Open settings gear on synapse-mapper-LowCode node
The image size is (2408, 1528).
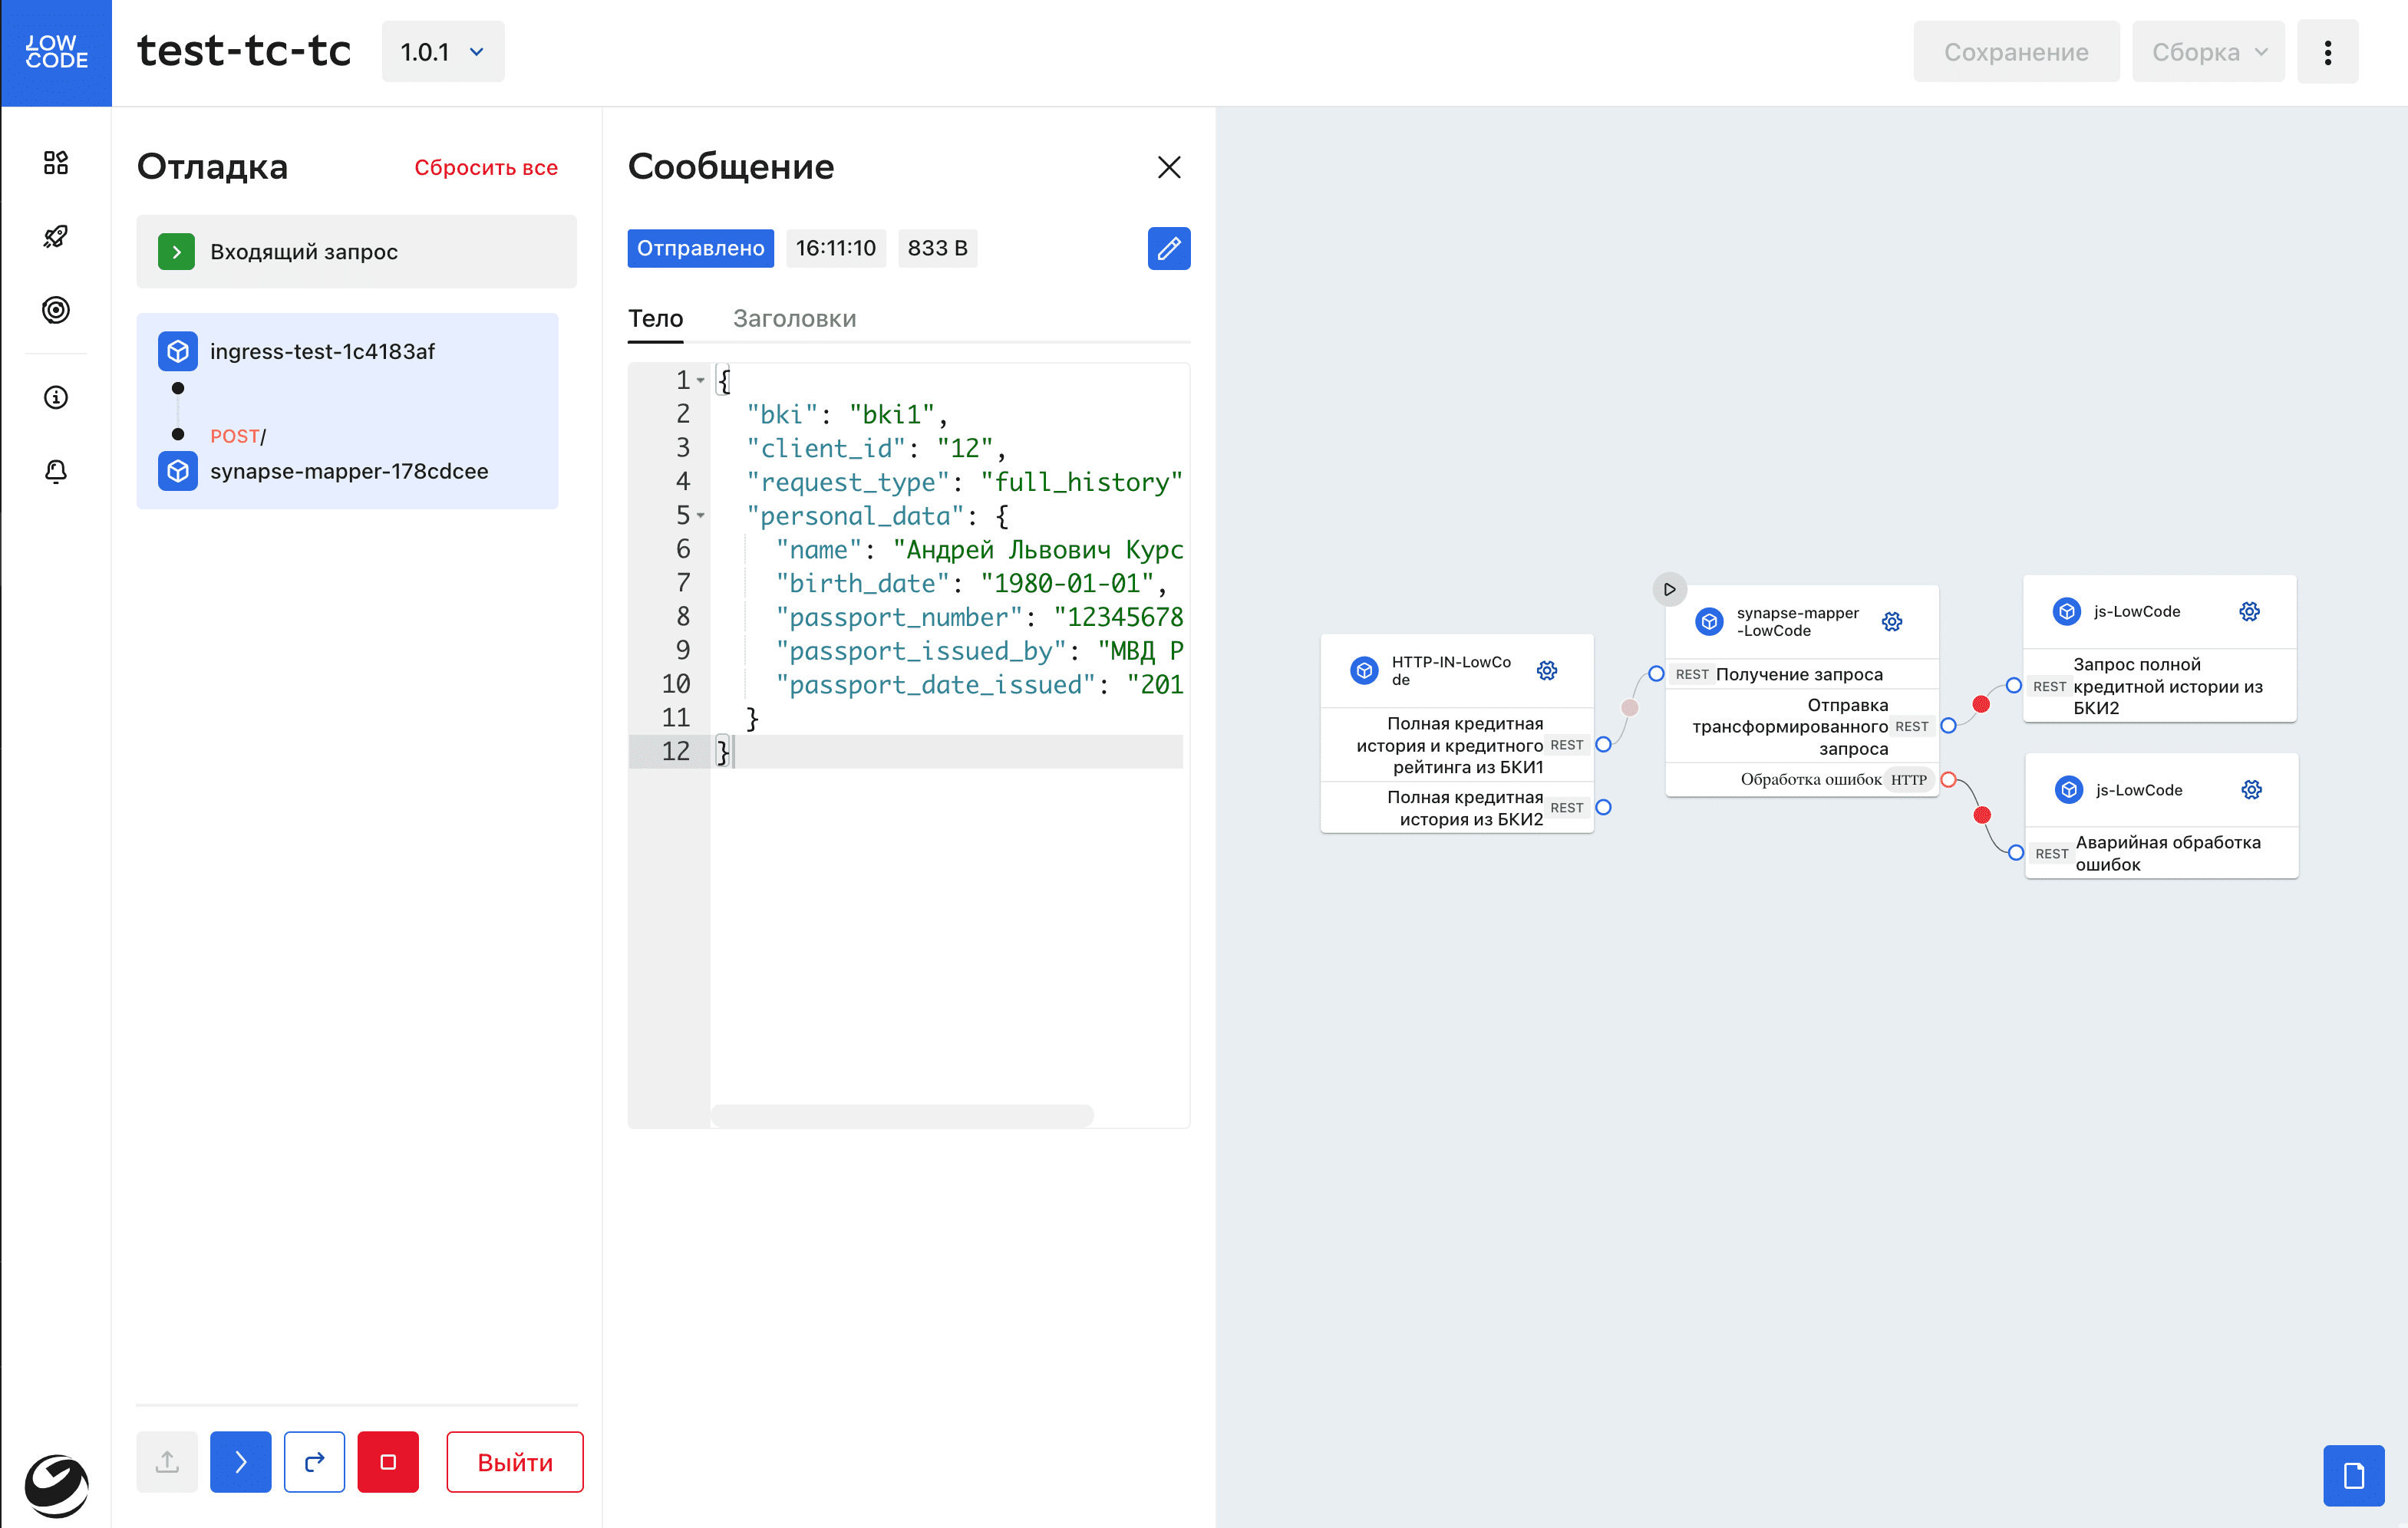click(x=1891, y=621)
